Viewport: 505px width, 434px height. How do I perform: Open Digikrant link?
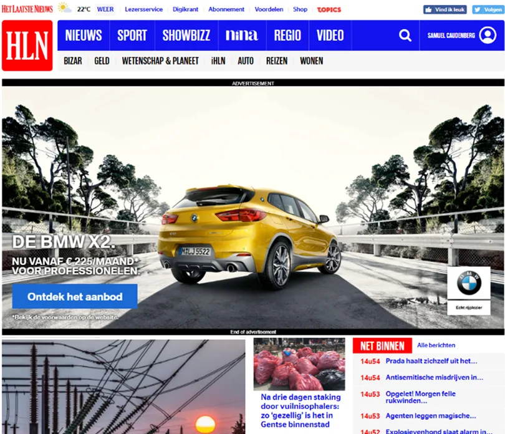pyautogui.click(x=186, y=9)
